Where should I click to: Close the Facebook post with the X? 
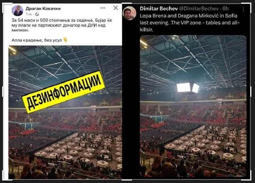(x=116, y=8)
